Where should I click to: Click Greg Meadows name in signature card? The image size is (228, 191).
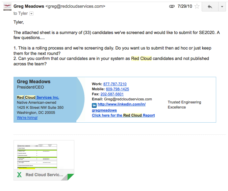tap(33, 82)
